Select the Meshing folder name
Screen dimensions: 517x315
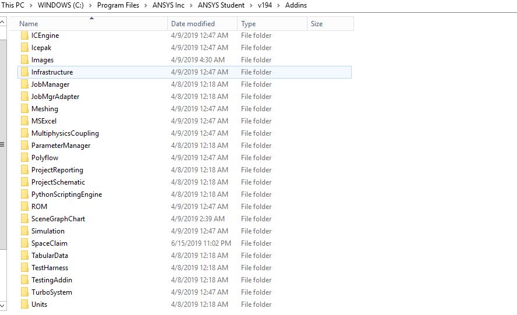point(44,108)
